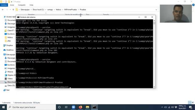The height and width of the screenshot is (110, 195).
Task: Open Task View on taskbar
Action: (66, 107)
